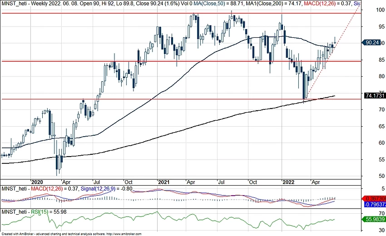Click the 74.1731 moving average value tag
This screenshot has height=236, width=386.
[x=374, y=96]
